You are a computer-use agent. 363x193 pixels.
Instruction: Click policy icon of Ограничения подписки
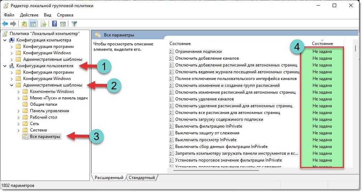[171, 51]
